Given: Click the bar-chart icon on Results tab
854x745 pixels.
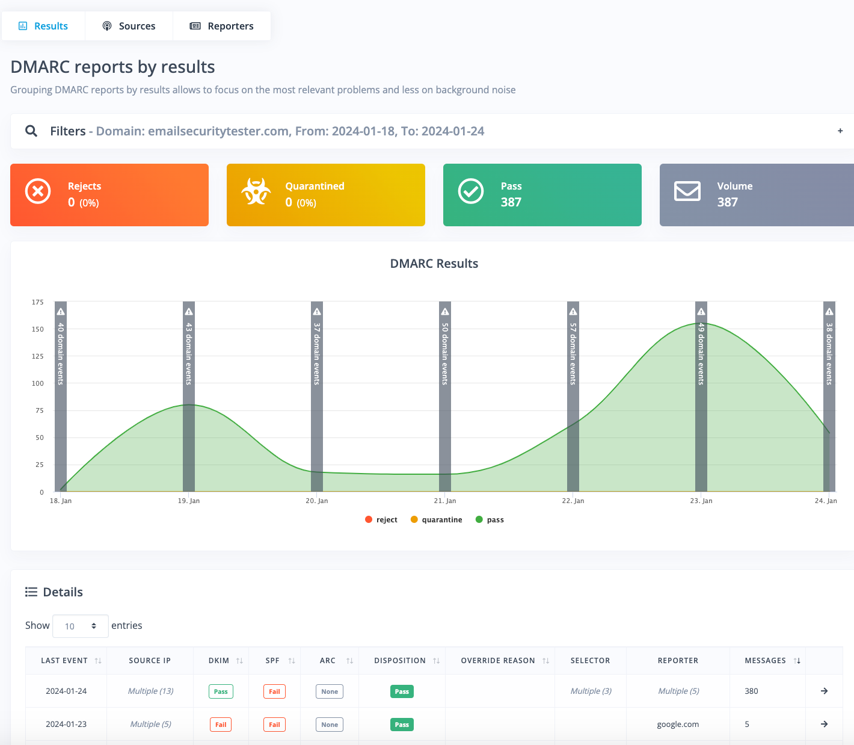Looking at the screenshot, I should point(23,26).
